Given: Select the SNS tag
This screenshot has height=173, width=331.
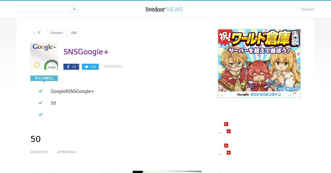Looking at the screenshot, I should [x=74, y=33].
